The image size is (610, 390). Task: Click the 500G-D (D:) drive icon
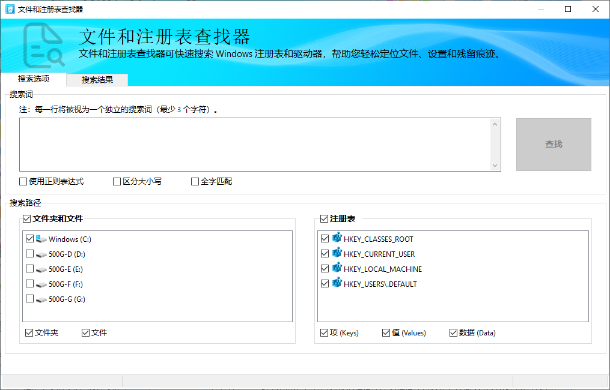coord(41,254)
